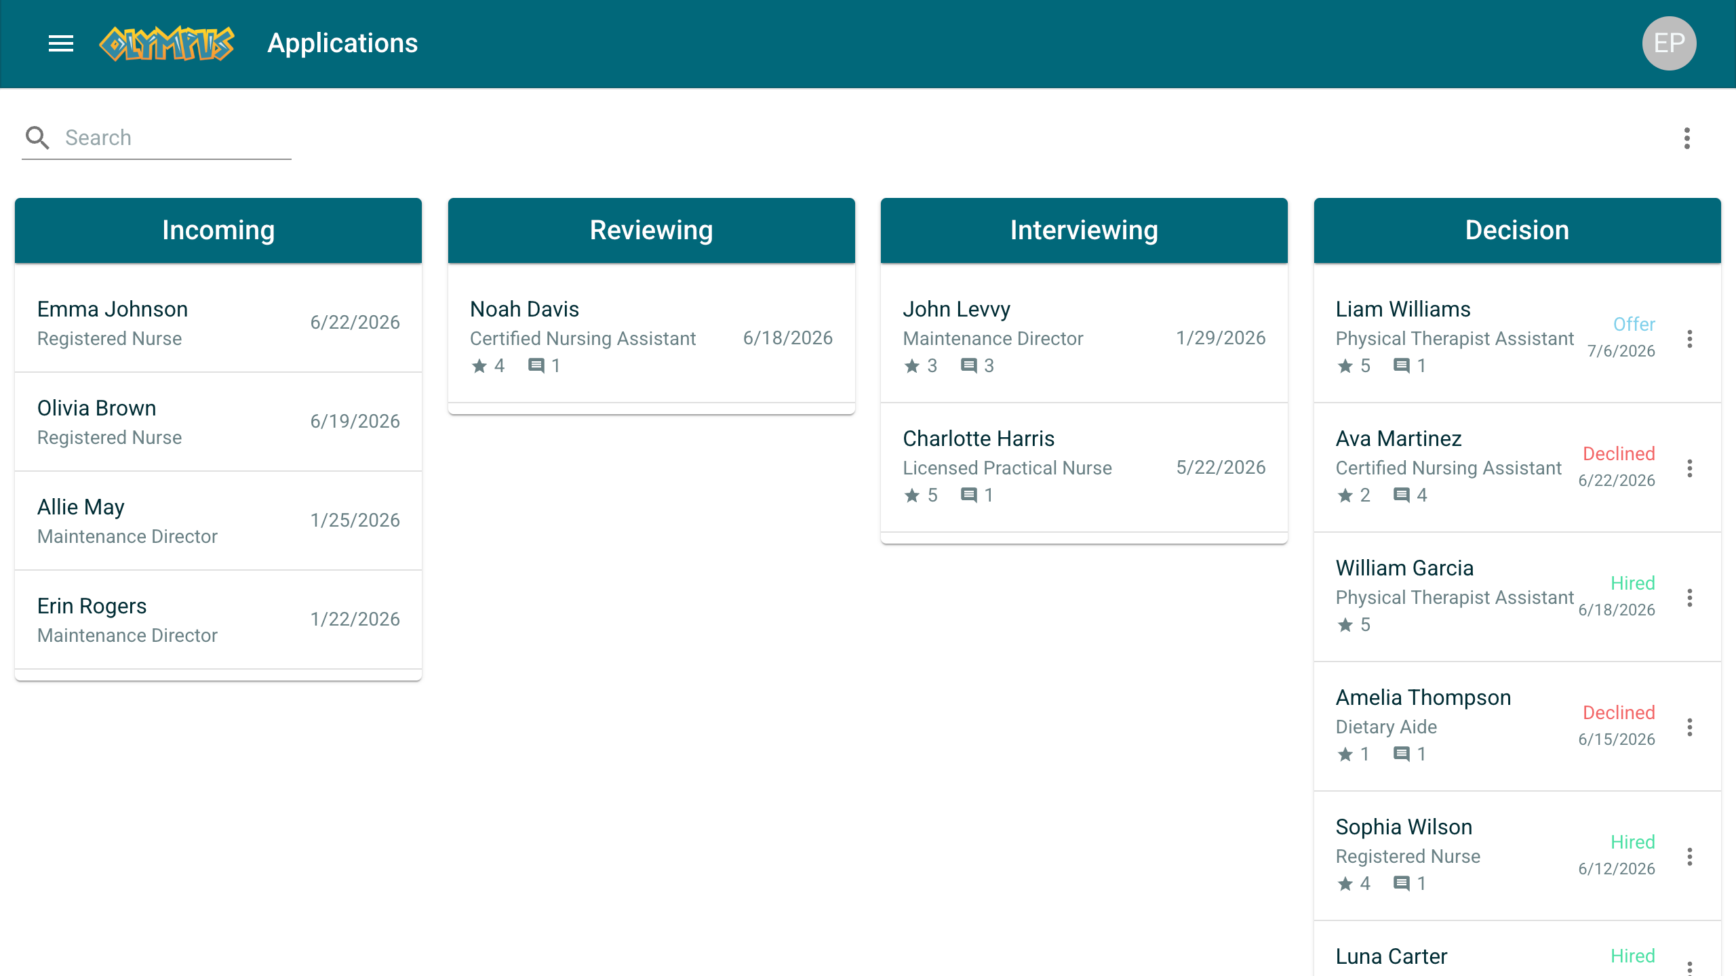Click Liam Williams comments icon

[1402, 366]
